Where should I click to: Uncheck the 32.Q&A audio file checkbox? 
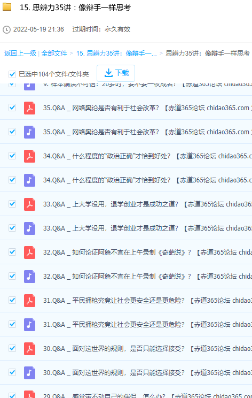click(12, 276)
